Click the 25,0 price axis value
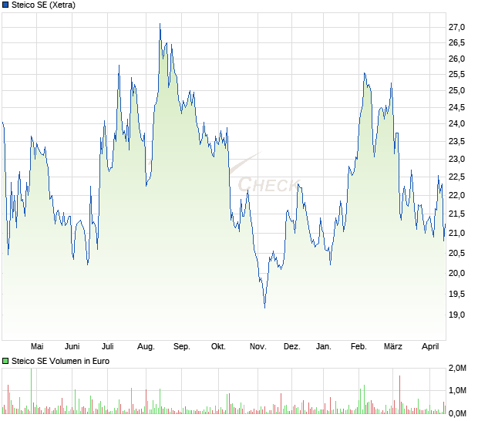 tap(456, 90)
